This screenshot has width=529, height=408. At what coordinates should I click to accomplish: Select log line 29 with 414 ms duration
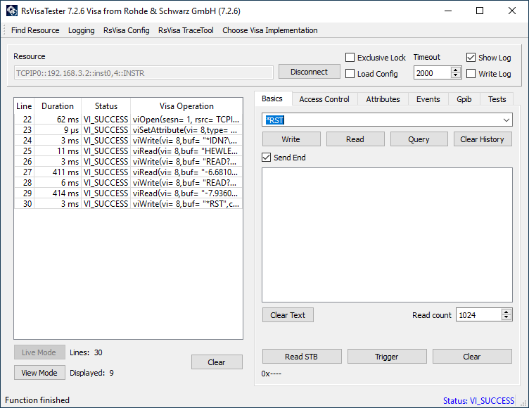point(128,193)
